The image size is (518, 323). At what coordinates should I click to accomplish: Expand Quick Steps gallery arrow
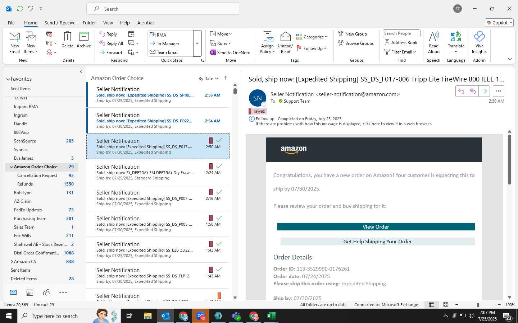(197, 43)
